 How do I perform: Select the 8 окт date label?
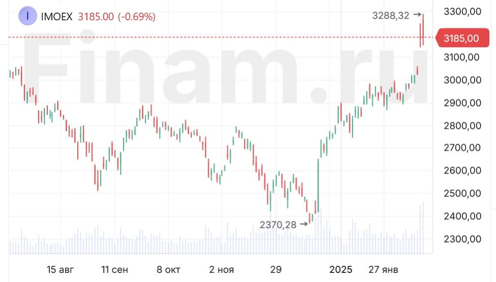(x=168, y=269)
